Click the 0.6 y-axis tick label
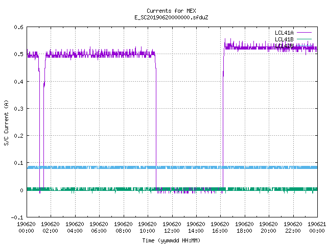327x245 pixels. click(18, 27)
